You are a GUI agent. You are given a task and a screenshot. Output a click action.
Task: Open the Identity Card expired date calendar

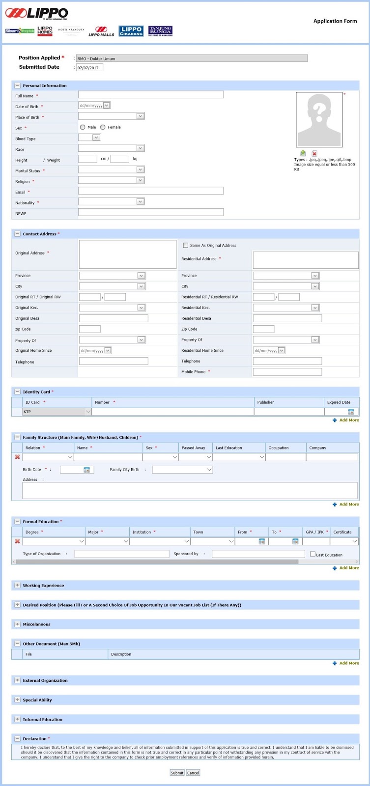(x=351, y=412)
